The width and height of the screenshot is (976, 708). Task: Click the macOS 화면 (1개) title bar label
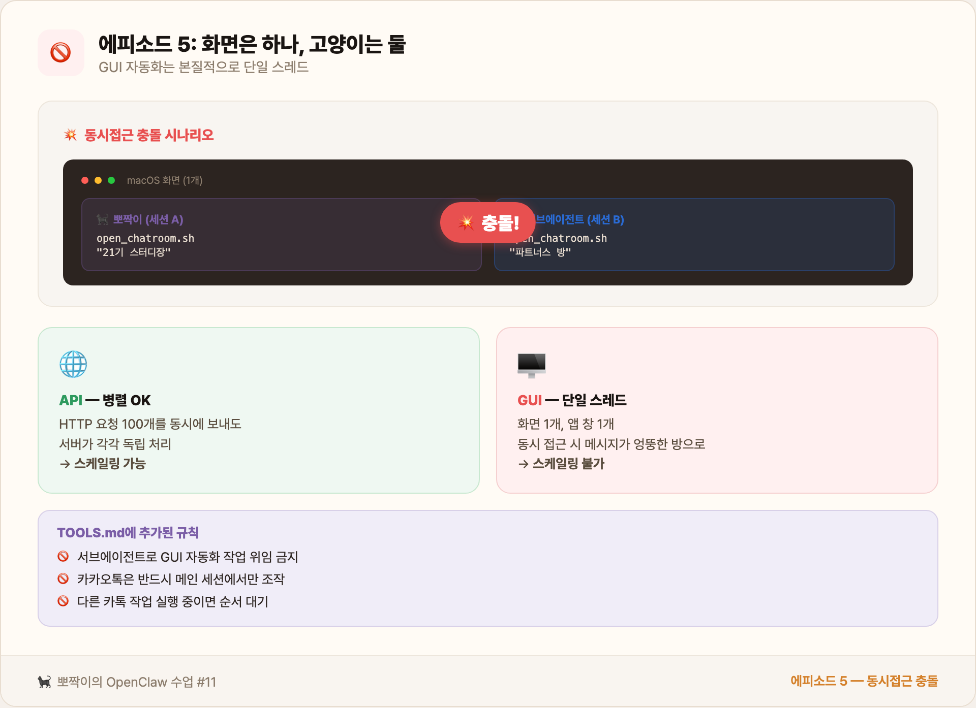[x=165, y=180]
